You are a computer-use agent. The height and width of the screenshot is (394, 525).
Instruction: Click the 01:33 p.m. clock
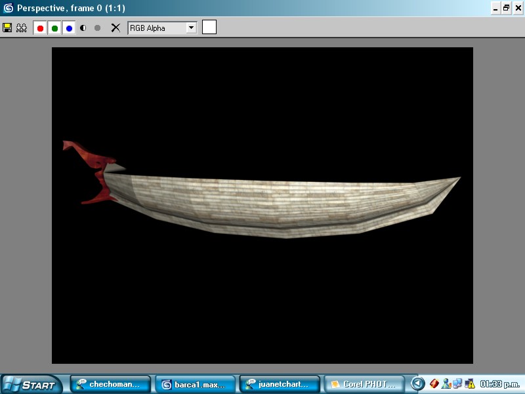point(499,384)
